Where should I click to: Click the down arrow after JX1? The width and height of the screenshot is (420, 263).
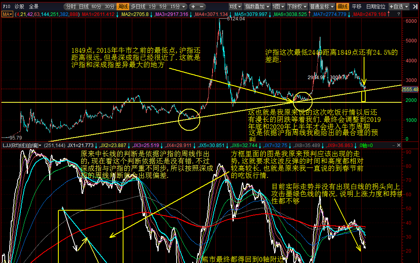(x=96, y=146)
